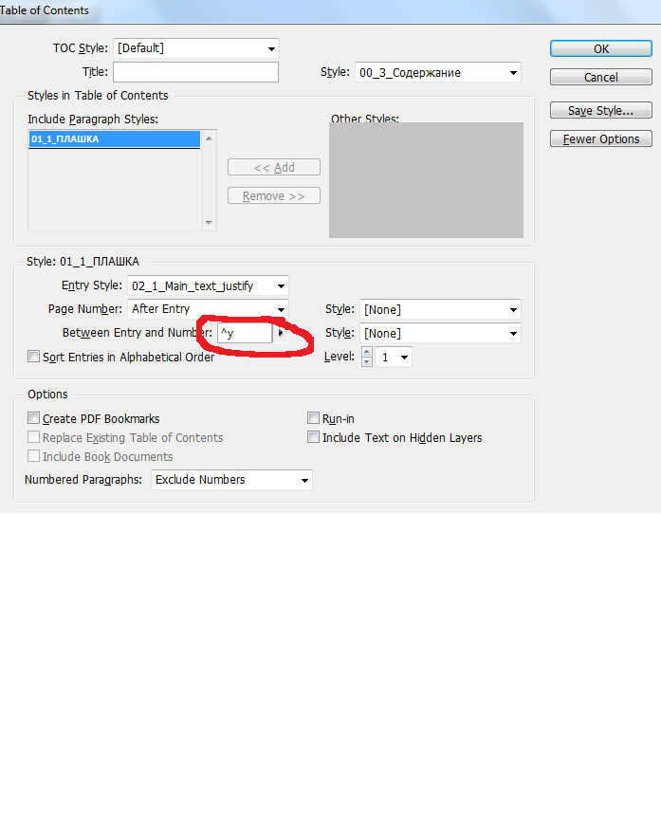Enable Include Text on Hidden Layers
661x827 pixels.
(x=313, y=437)
